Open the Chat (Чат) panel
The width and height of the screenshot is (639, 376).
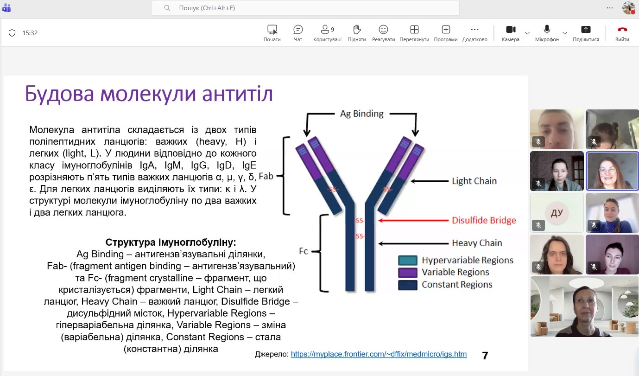[298, 33]
